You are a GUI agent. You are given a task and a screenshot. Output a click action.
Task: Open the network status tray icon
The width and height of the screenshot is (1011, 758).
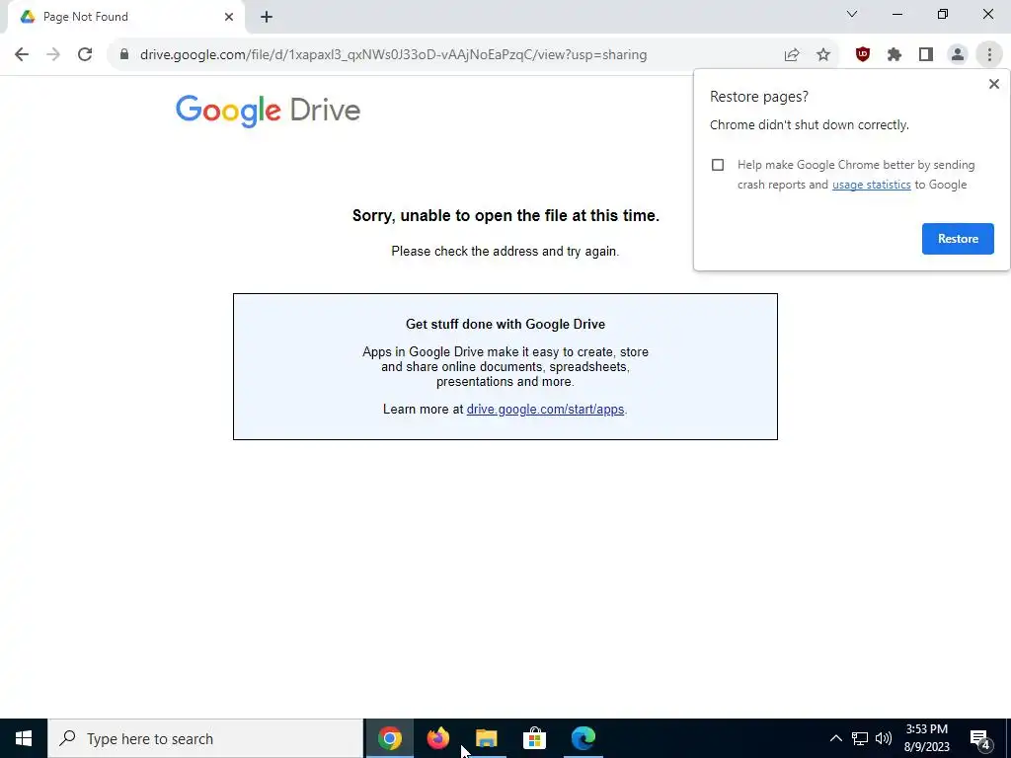(x=860, y=738)
